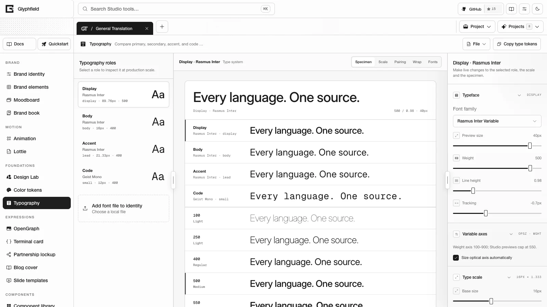547x307 pixels.
Task: Switch to the Pairing tab
Action: click(400, 62)
